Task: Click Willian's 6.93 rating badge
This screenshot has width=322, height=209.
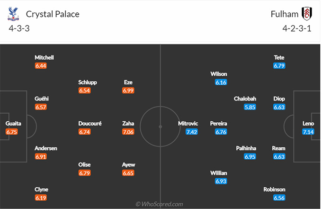Action: point(221,182)
